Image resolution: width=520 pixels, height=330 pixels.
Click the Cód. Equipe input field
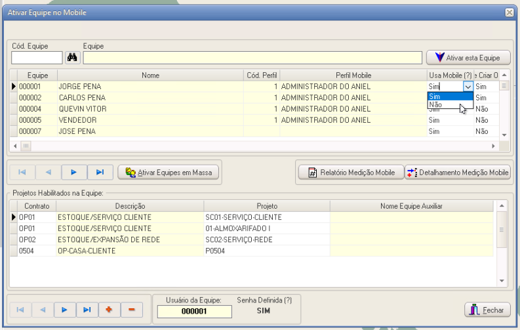point(37,58)
